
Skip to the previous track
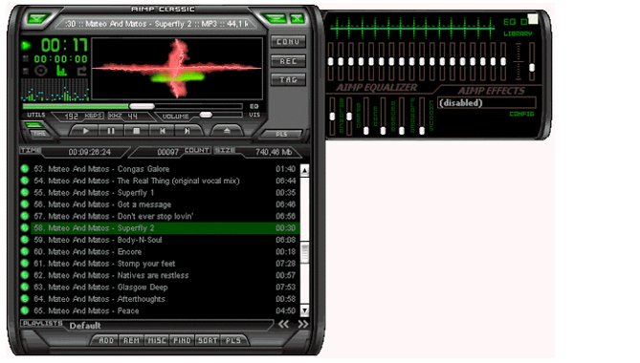click(x=162, y=131)
